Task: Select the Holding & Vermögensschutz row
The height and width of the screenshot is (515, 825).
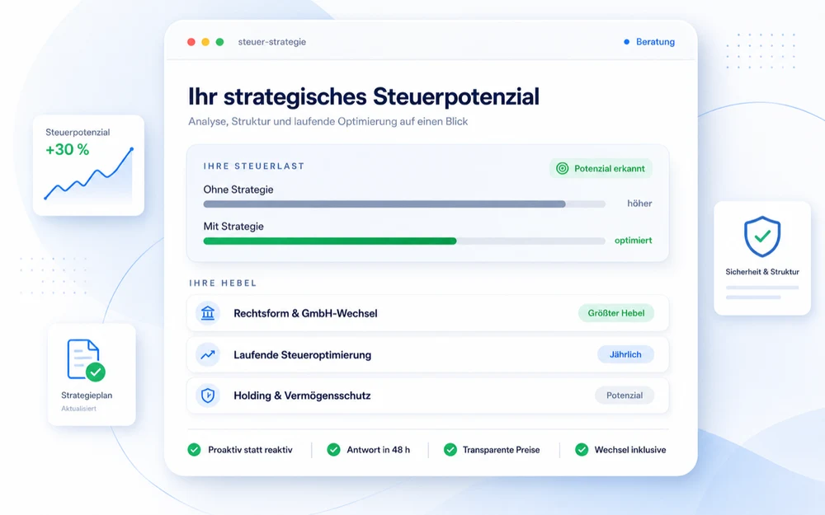Action: [x=427, y=396]
